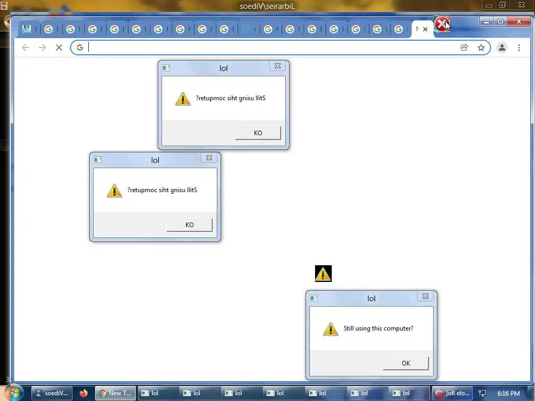Click OK in the 'Still using this computer?' dialog
535x401 pixels.
pyautogui.click(x=405, y=363)
